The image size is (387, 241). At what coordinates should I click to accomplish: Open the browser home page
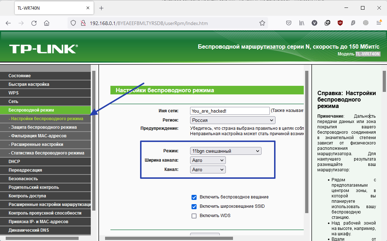pyautogui.click(x=47, y=23)
